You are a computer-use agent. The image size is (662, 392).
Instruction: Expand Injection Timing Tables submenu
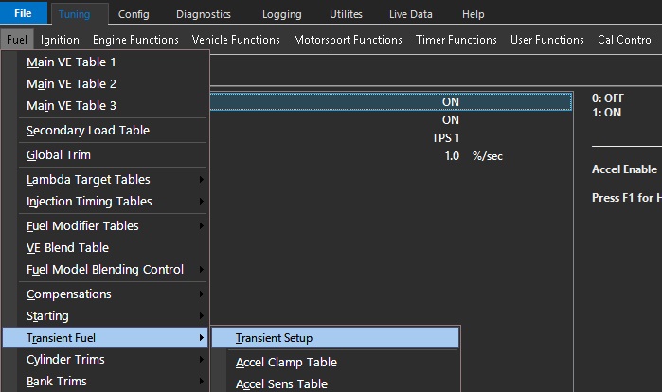click(x=89, y=202)
